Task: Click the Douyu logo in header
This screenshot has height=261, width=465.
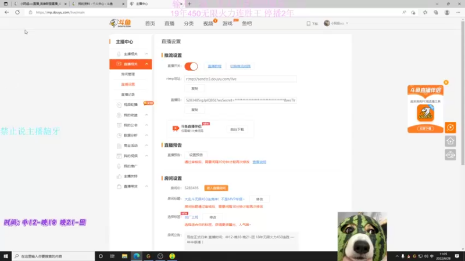Action: tap(120, 23)
